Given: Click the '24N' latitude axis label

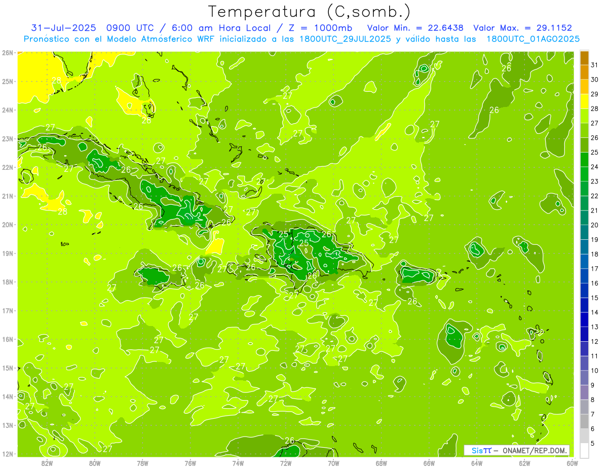Looking at the screenshot, I should coord(7,110).
